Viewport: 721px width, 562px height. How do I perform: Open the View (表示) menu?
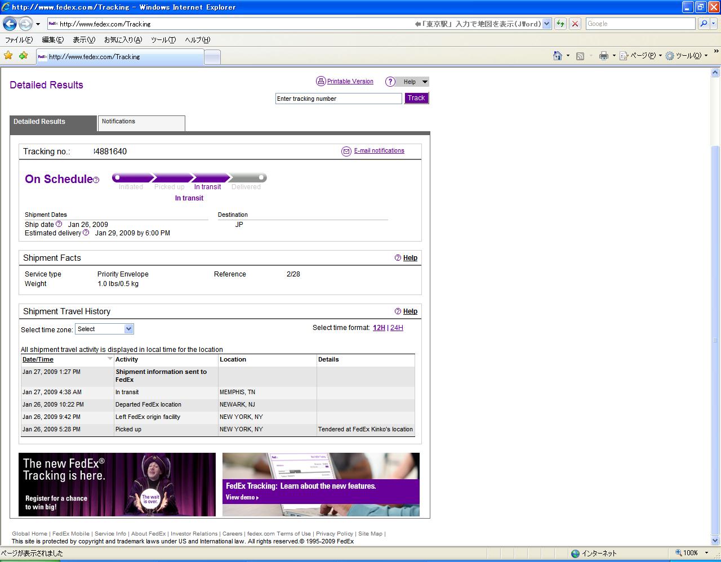click(84, 40)
